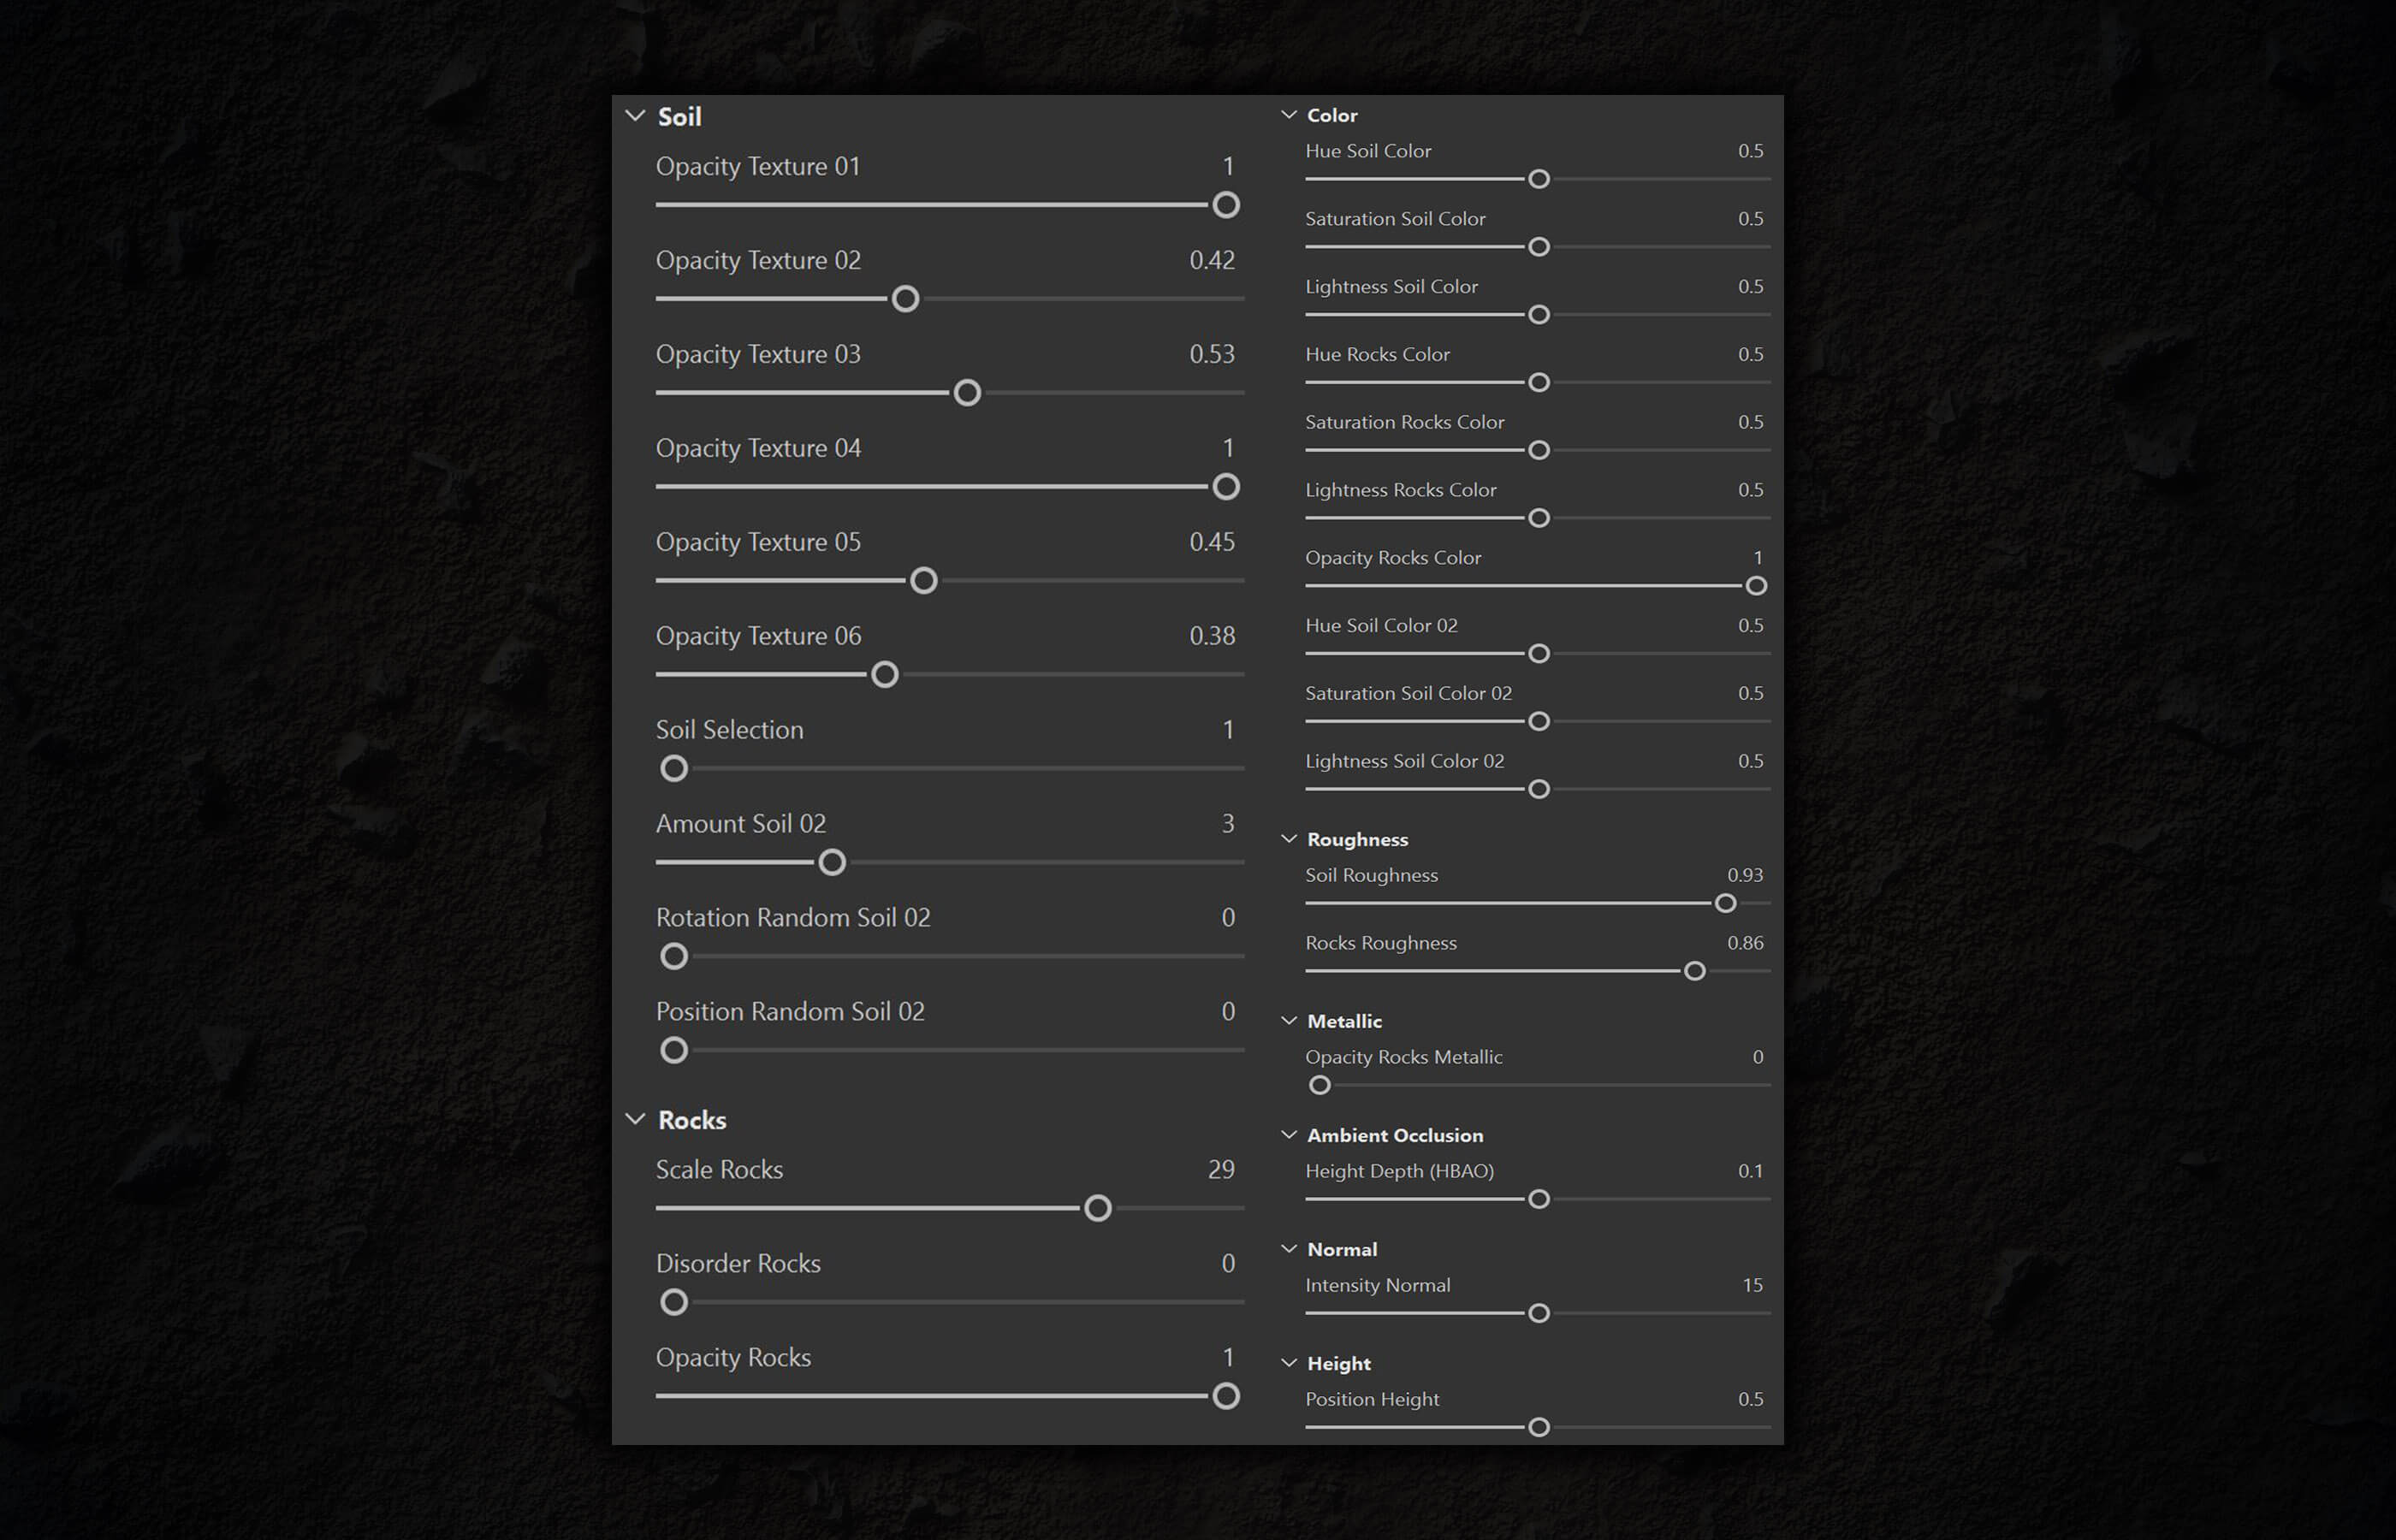This screenshot has width=2396, height=1540.
Task: Click the Hue Rocks Color label
Action: (1377, 354)
